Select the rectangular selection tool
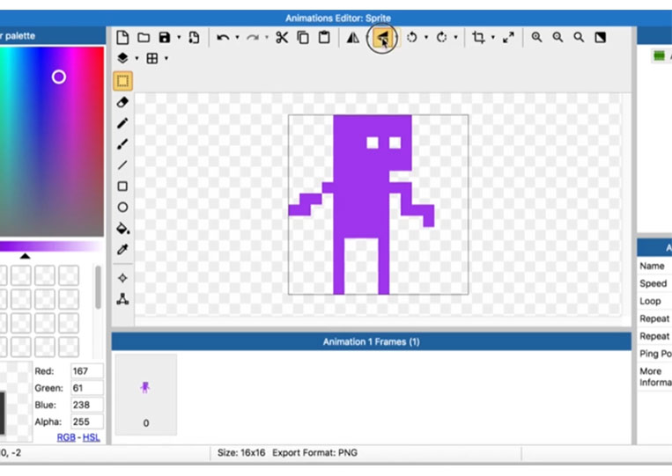 coord(122,81)
